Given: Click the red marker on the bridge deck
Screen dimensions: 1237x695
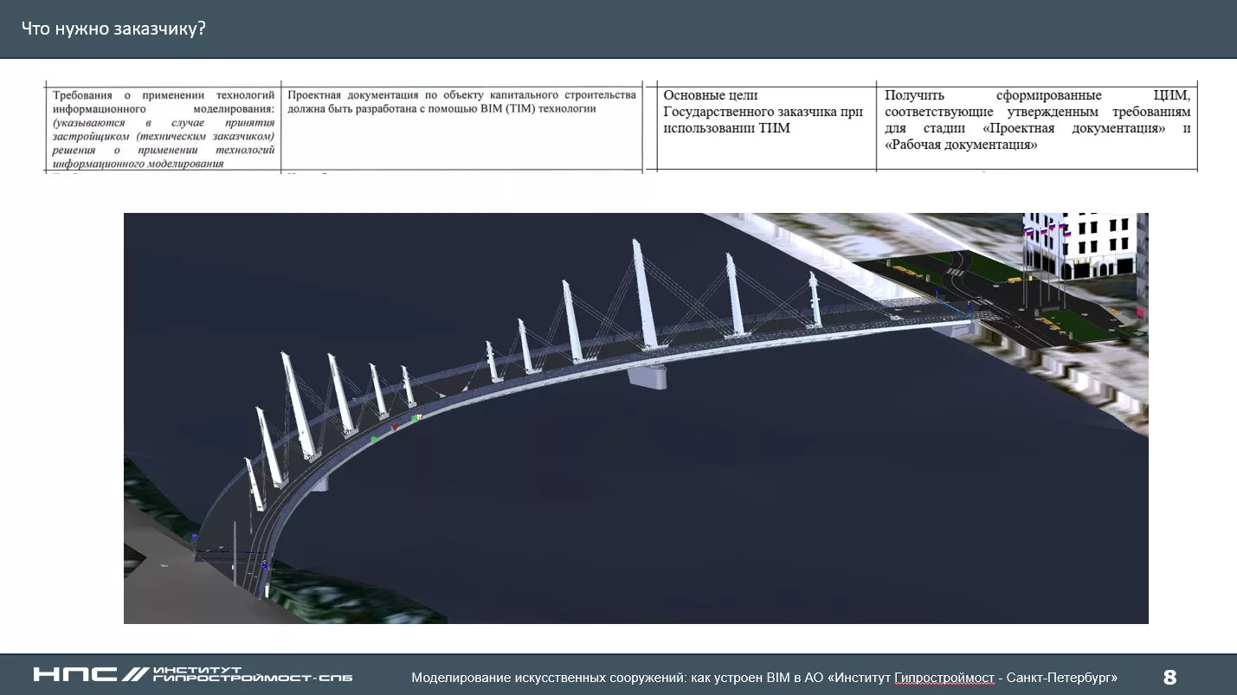Looking at the screenshot, I should click(395, 428).
